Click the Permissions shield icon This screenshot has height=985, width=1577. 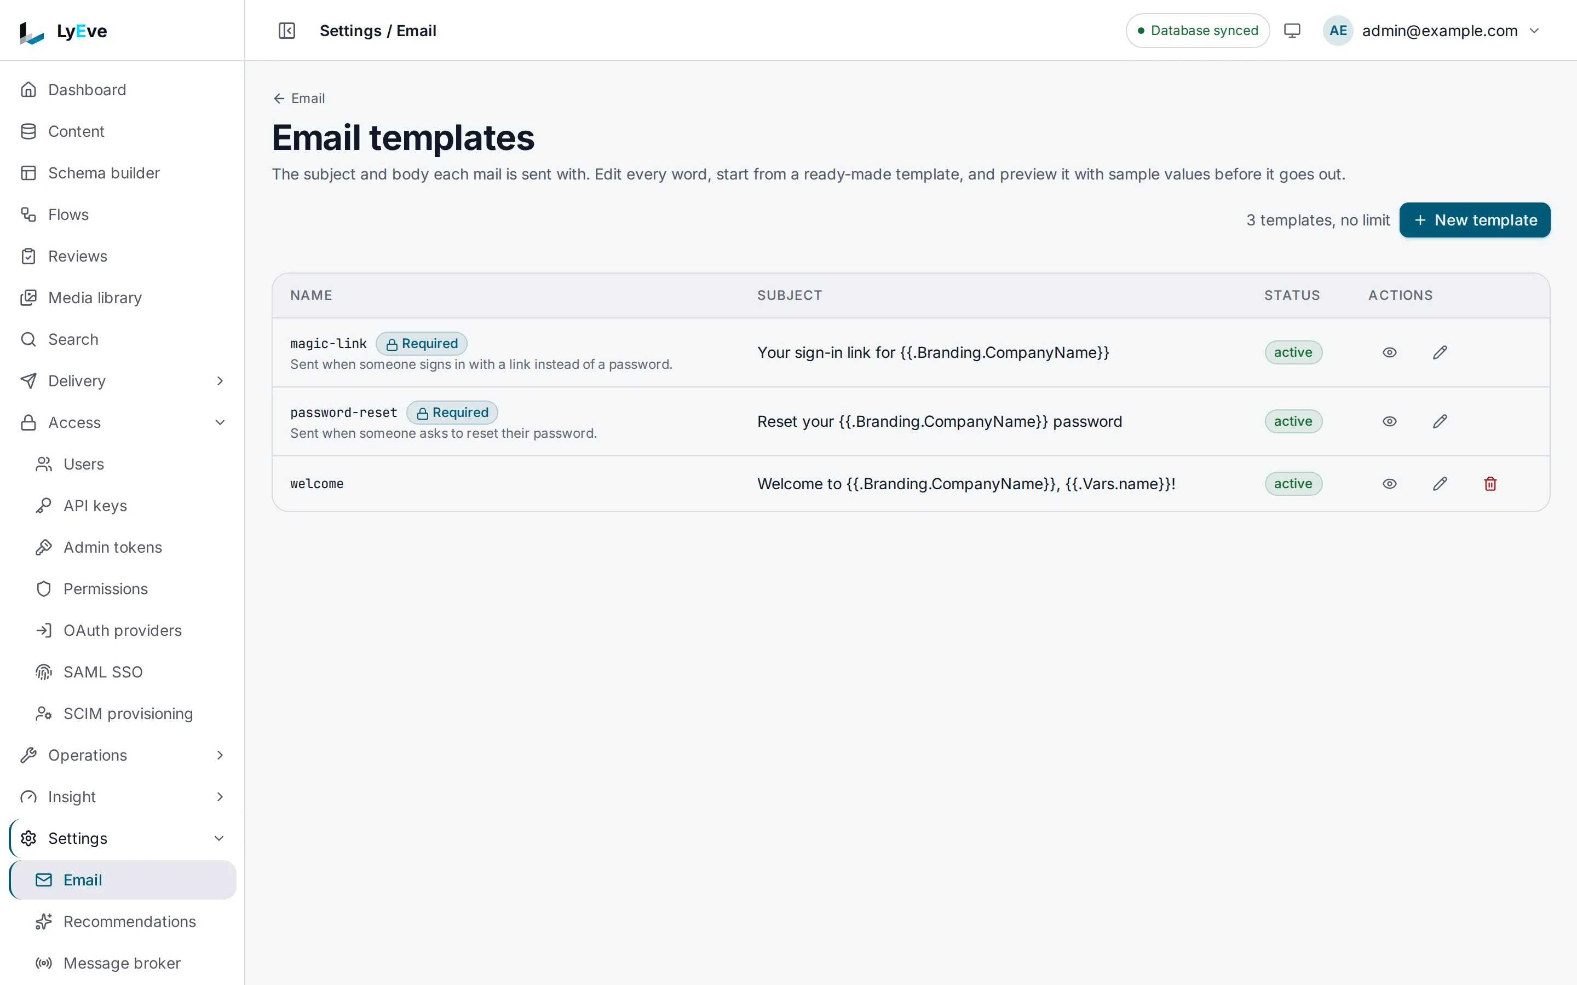(x=44, y=589)
